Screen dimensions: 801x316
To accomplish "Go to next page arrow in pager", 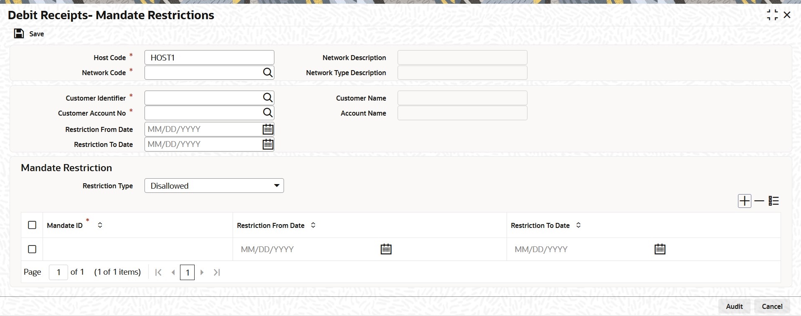I will pyautogui.click(x=202, y=272).
